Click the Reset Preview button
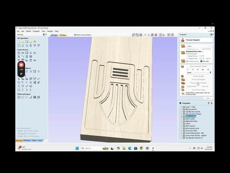 click(x=192, y=86)
